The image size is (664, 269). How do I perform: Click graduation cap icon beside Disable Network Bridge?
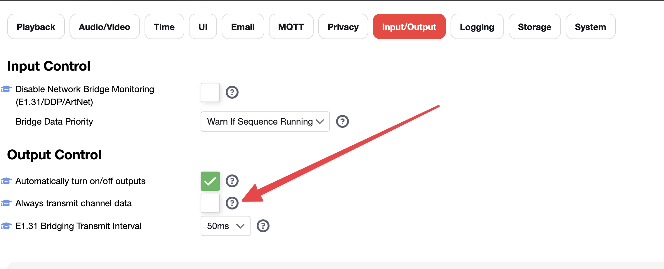pyautogui.click(x=6, y=89)
